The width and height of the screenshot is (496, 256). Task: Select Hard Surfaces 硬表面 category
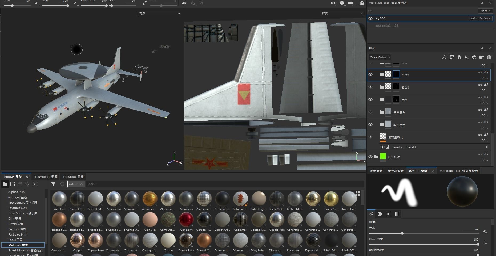pos(23,213)
